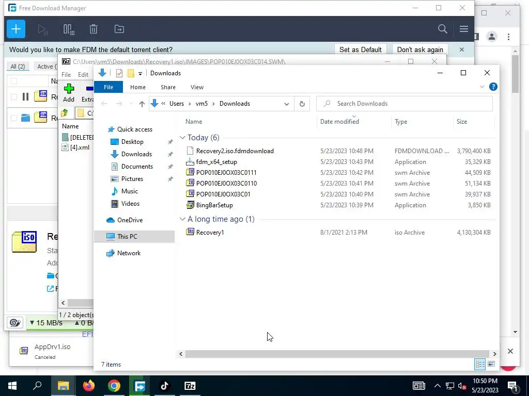Screen dimensions: 529x396
Task: Open Music in navigation pane
Action: 129,191
